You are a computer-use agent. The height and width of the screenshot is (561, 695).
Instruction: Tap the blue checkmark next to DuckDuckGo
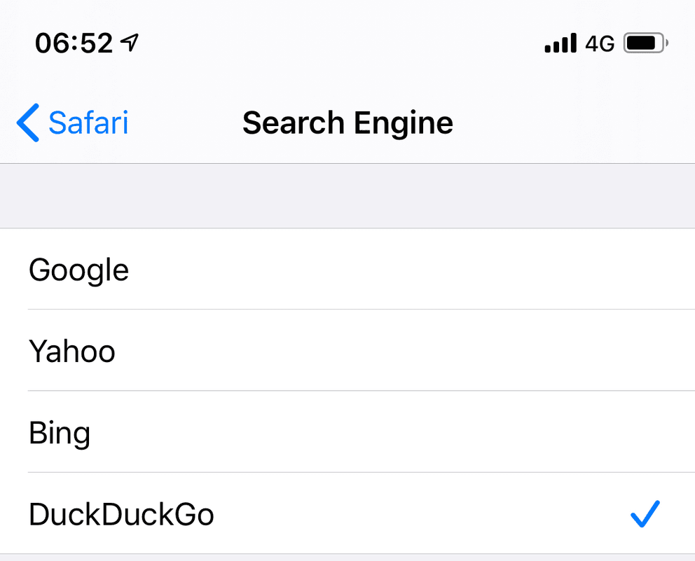point(645,515)
